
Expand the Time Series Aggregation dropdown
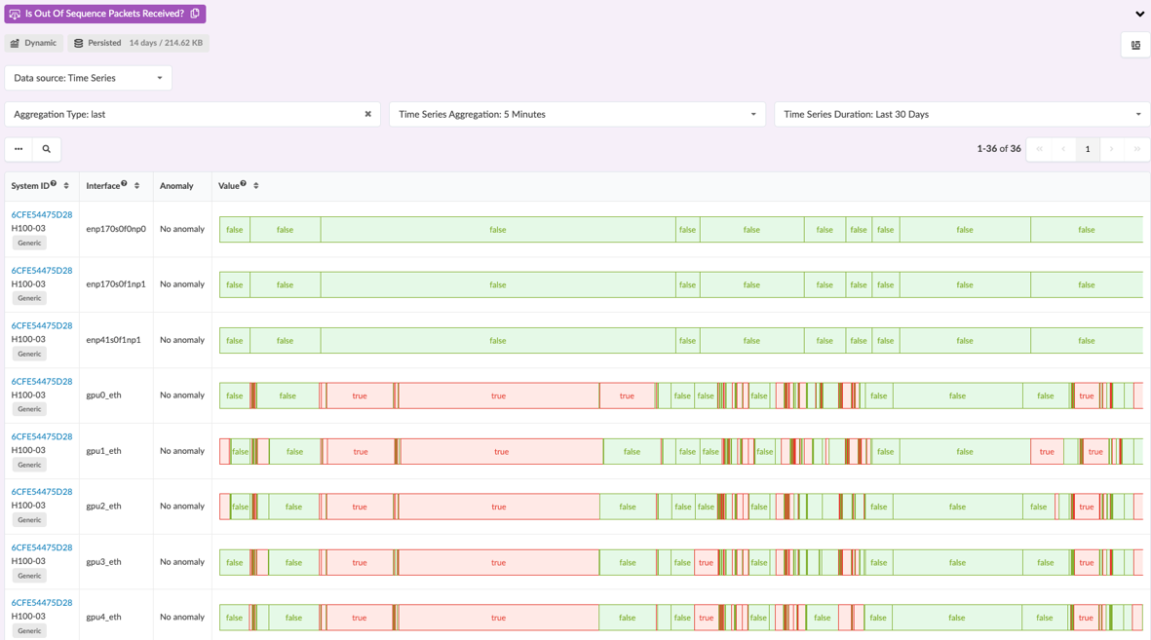tap(577, 114)
